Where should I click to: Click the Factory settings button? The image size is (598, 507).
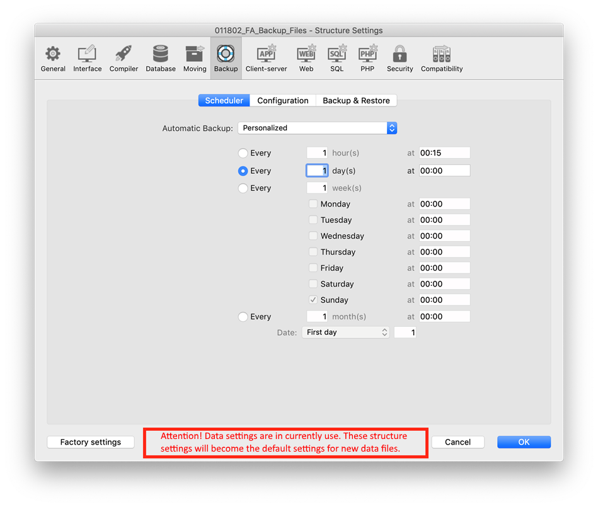coord(91,442)
